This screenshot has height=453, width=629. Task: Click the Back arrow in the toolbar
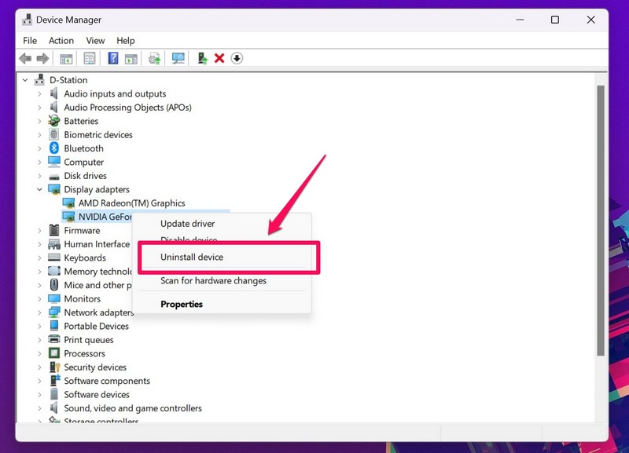point(25,59)
